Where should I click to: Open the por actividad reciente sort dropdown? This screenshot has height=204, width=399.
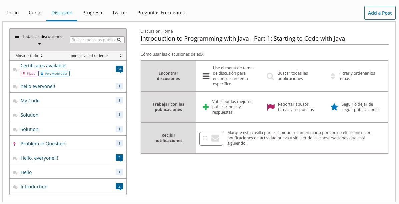pos(96,56)
